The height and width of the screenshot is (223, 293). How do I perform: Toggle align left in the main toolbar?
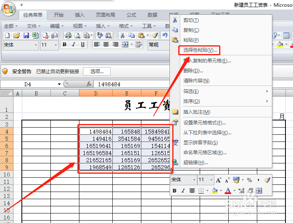(96, 45)
